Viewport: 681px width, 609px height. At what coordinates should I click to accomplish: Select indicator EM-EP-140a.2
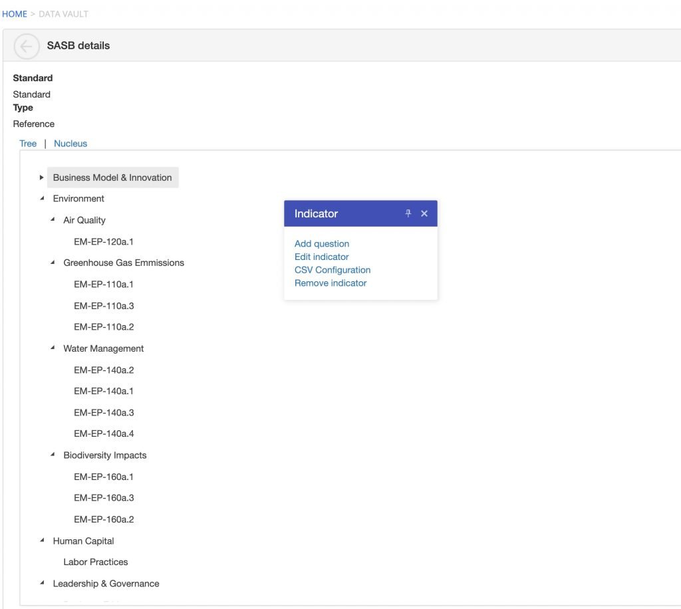point(104,370)
